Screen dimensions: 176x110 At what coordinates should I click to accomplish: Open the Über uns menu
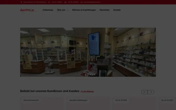coord(61,10)
